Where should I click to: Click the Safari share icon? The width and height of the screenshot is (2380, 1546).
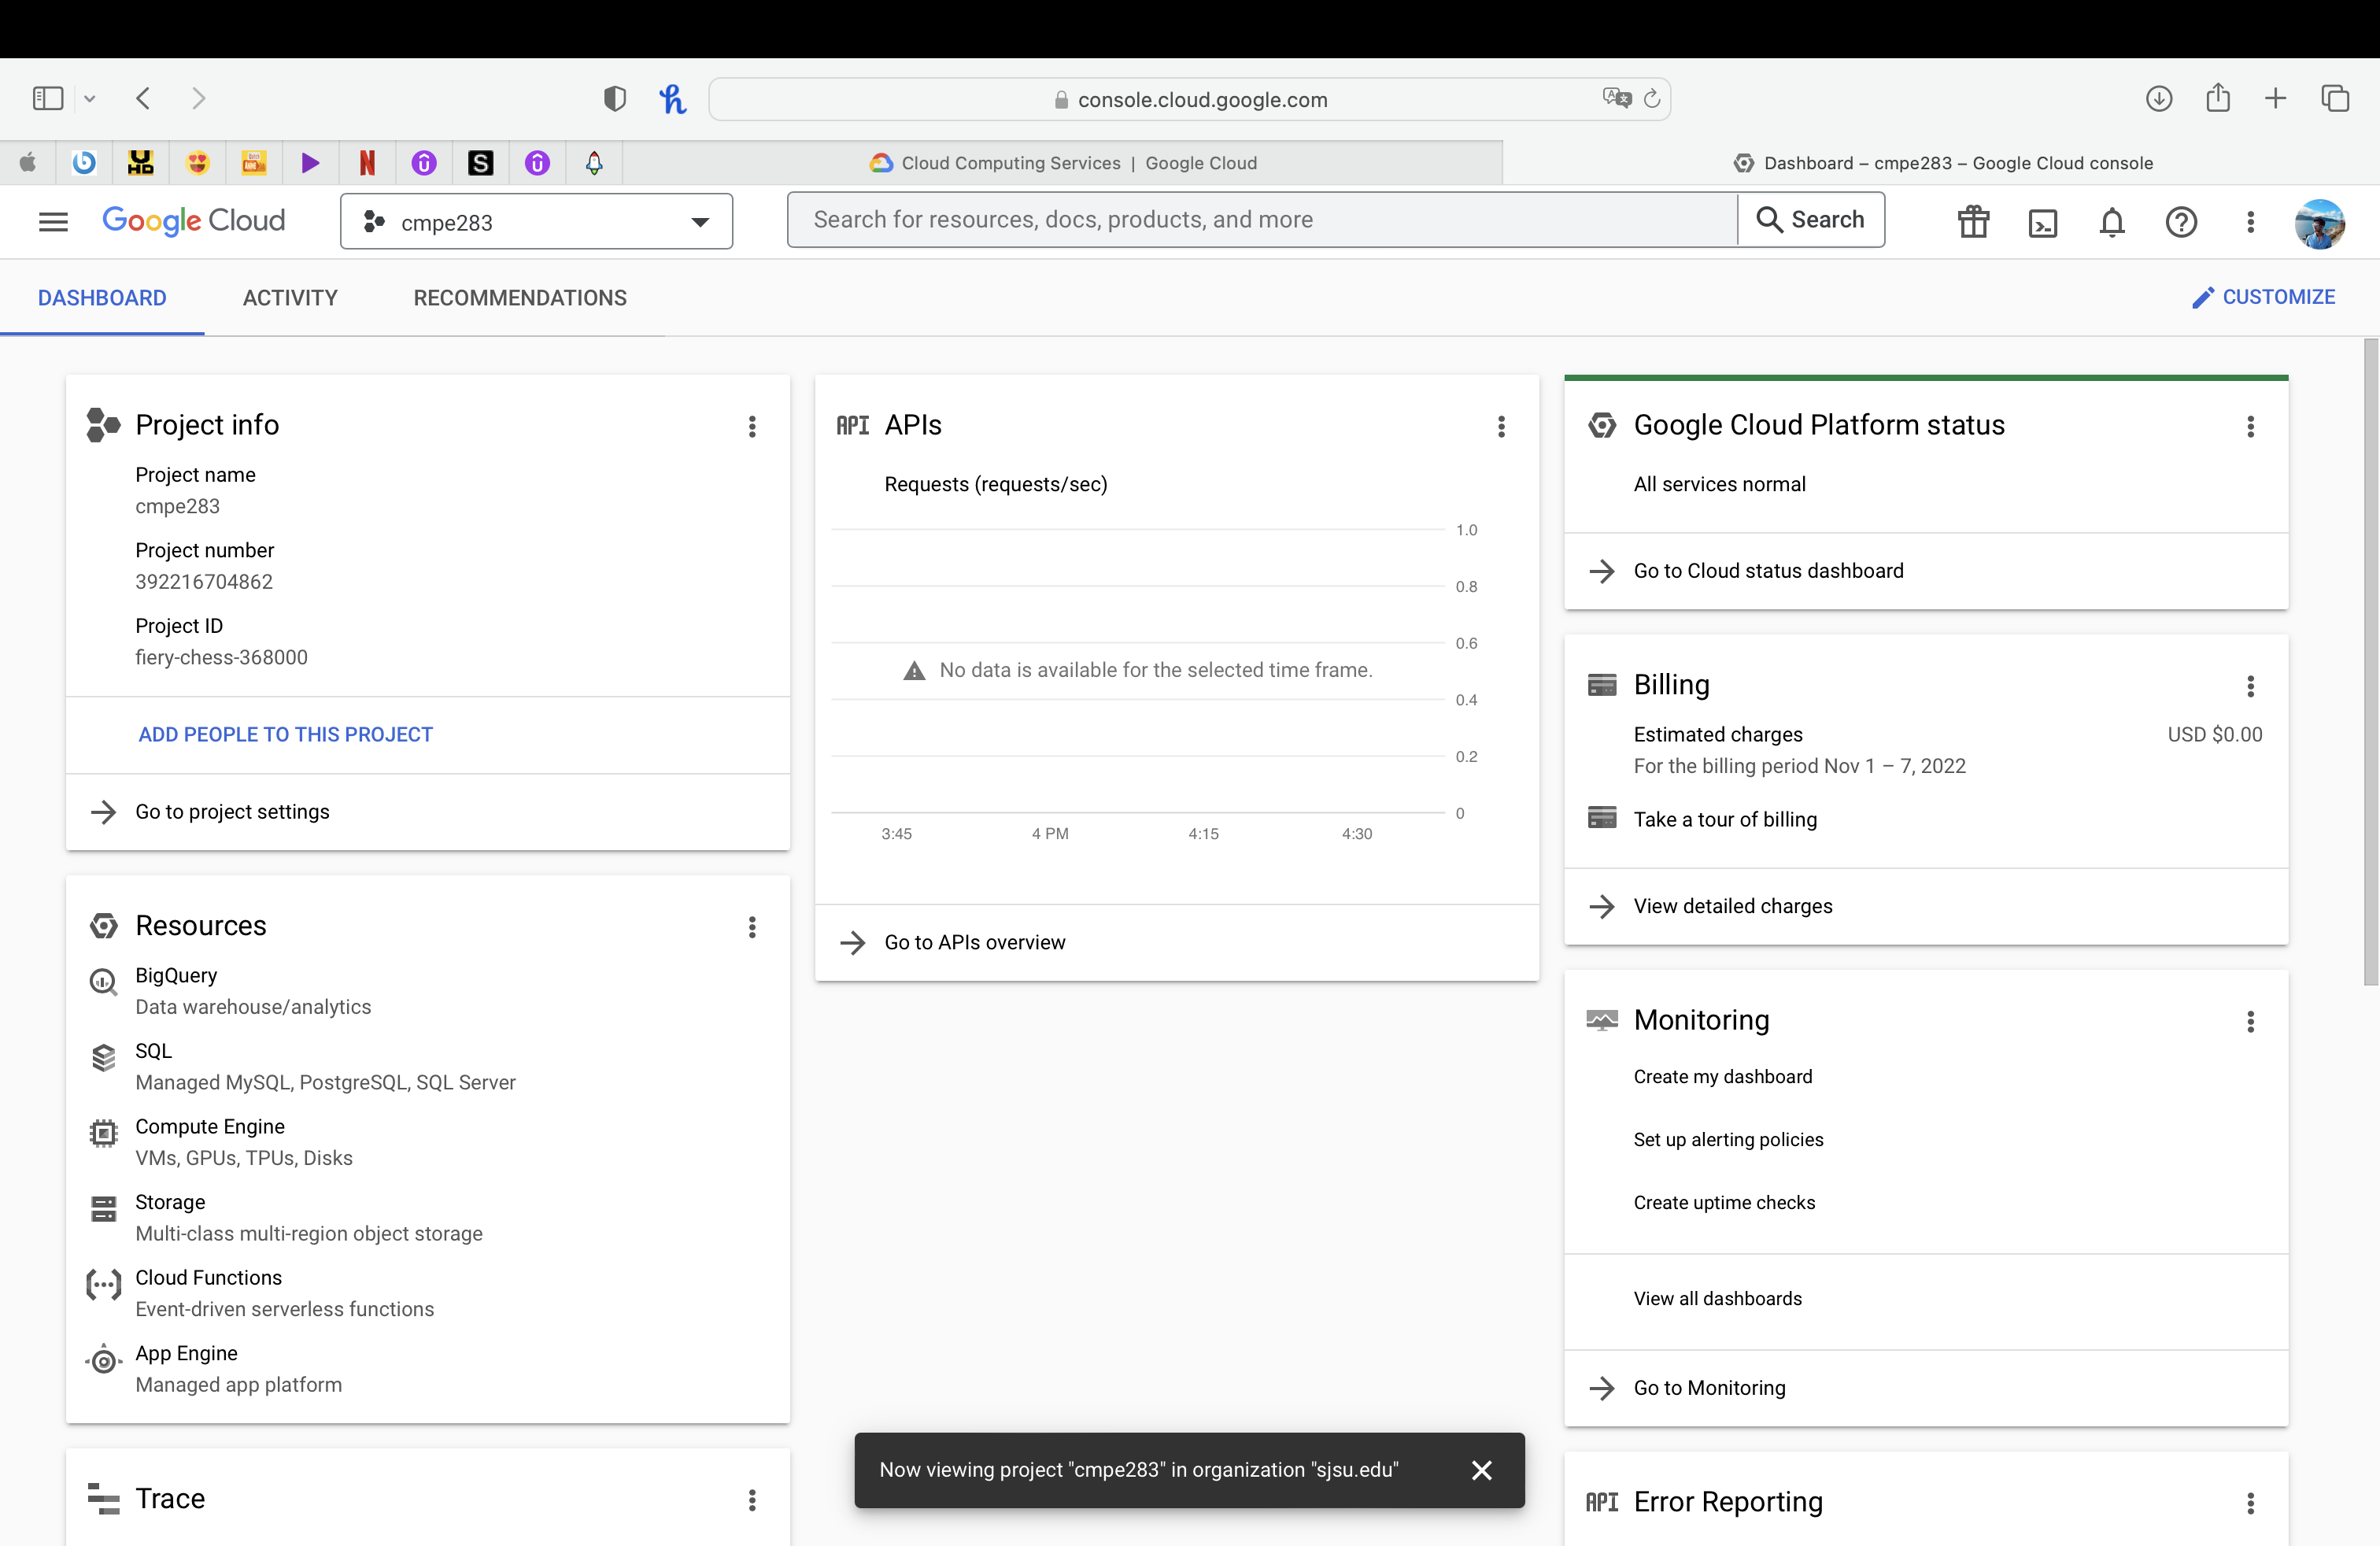[2218, 98]
